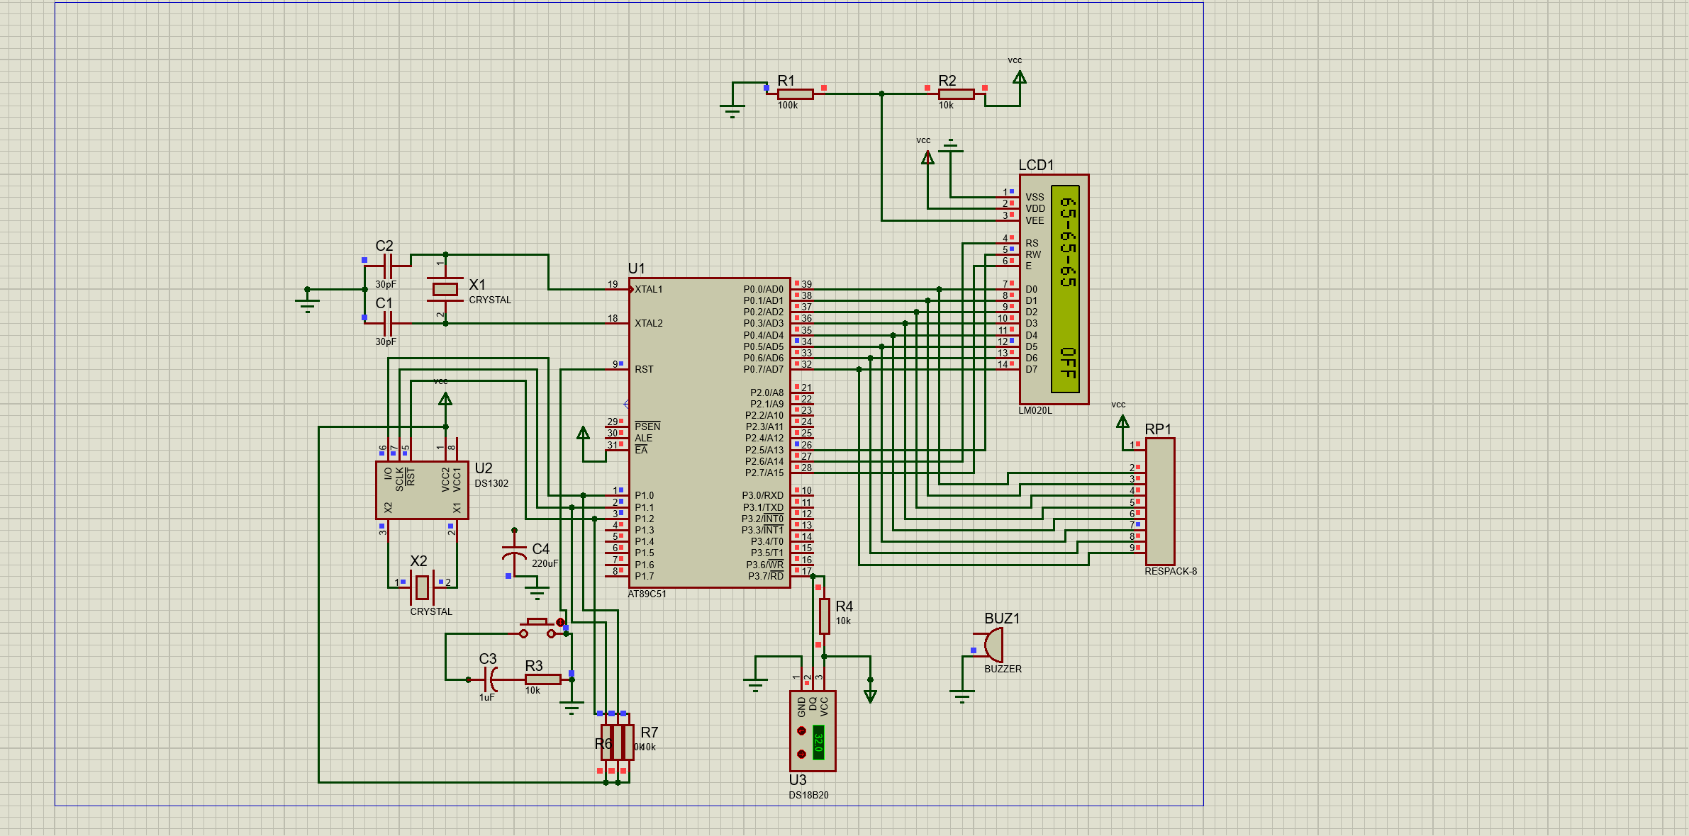Select resistor R4 body
Viewport: 1689px width, 836px height.
click(x=824, y=616)
